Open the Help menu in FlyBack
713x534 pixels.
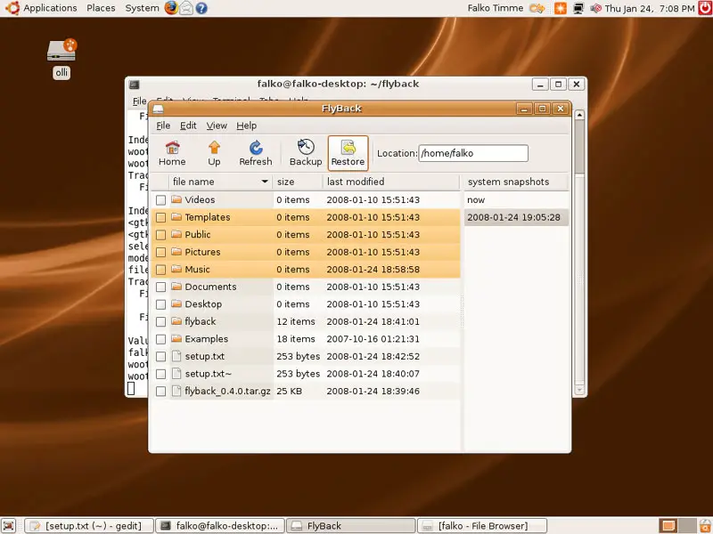click(x=246, y=125)
